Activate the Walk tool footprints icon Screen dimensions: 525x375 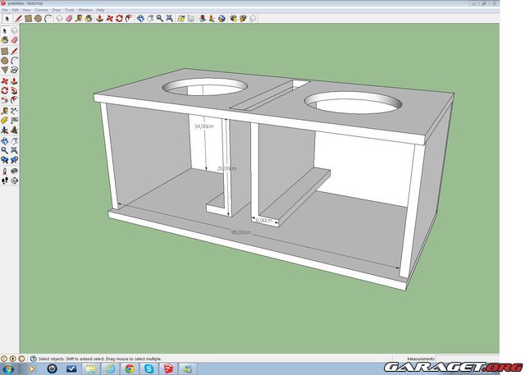point(5,181)
